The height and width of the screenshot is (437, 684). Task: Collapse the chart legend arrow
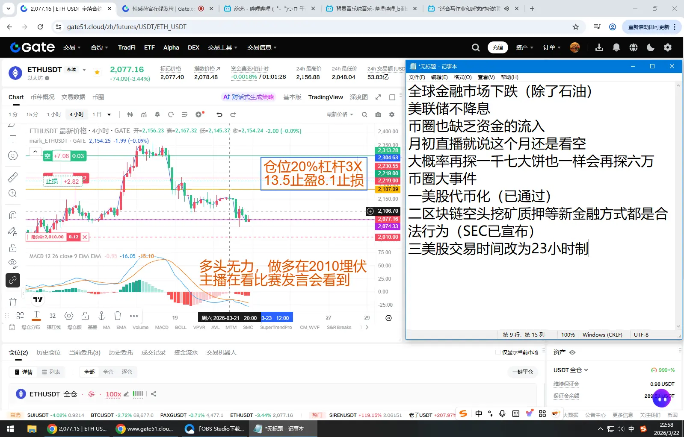(35, 151)
